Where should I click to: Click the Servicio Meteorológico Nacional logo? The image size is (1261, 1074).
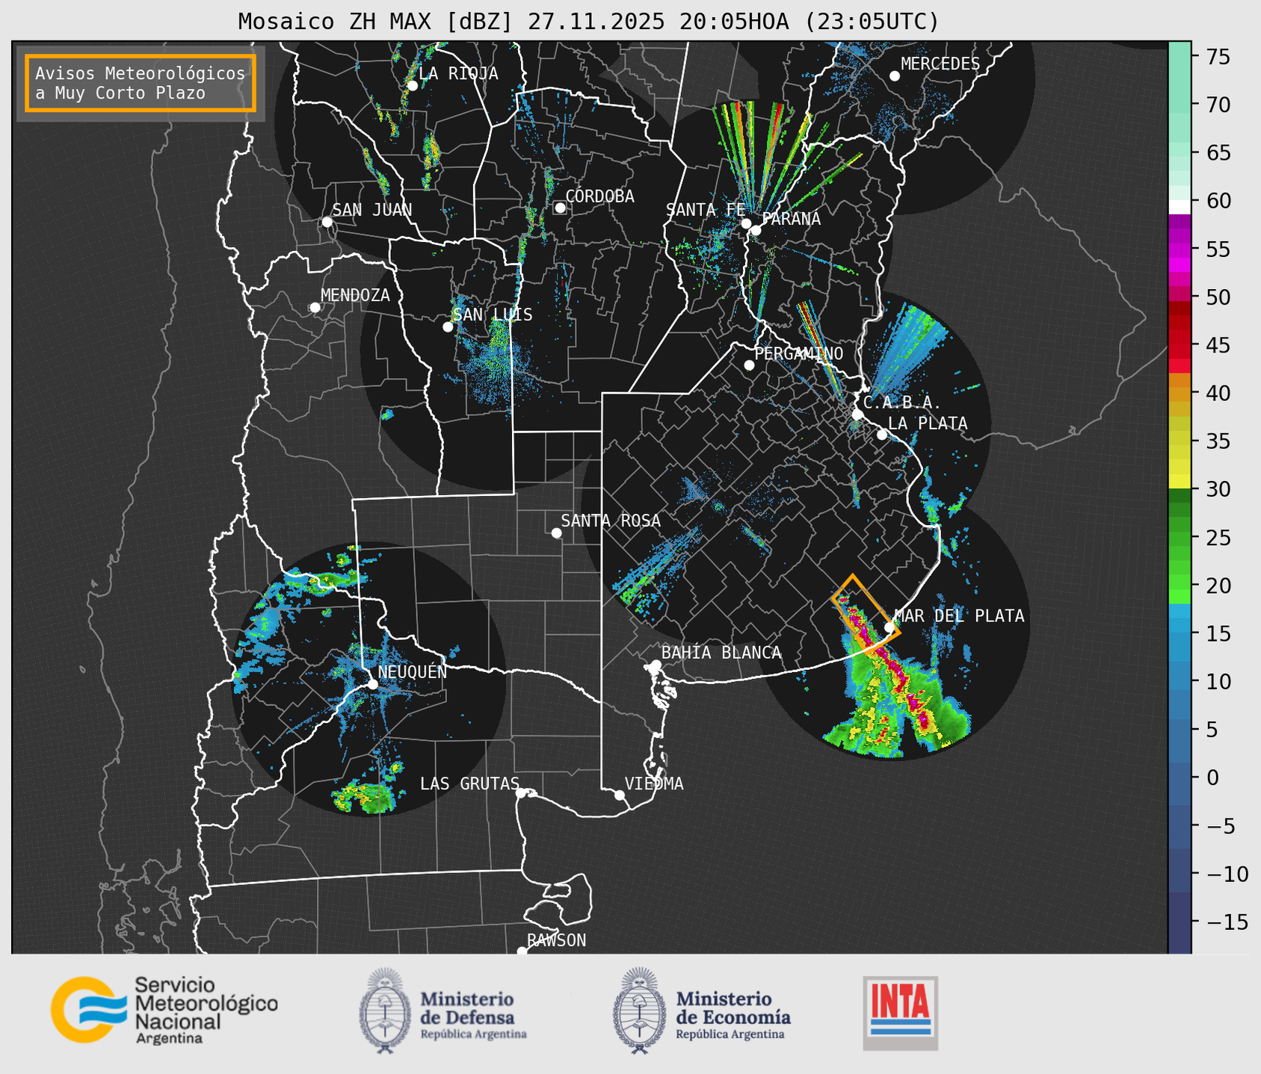click(164, 1010)
